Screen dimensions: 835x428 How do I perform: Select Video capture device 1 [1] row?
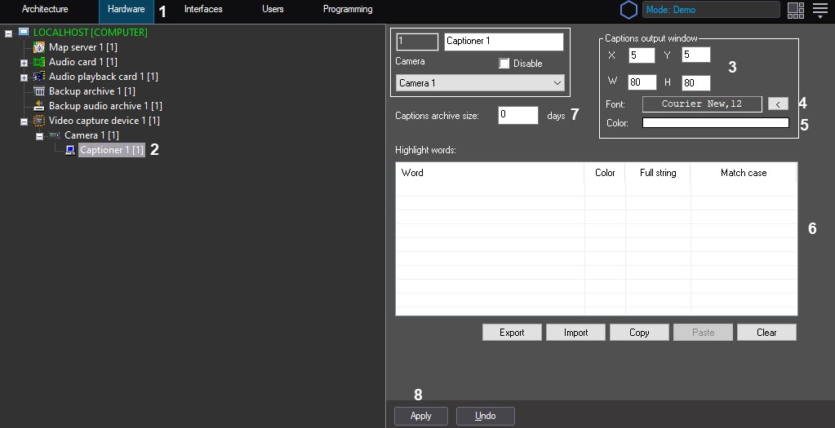click(104, 121)
